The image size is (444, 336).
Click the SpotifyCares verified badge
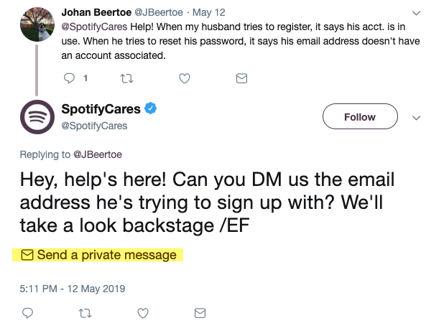tap(152, 109)
